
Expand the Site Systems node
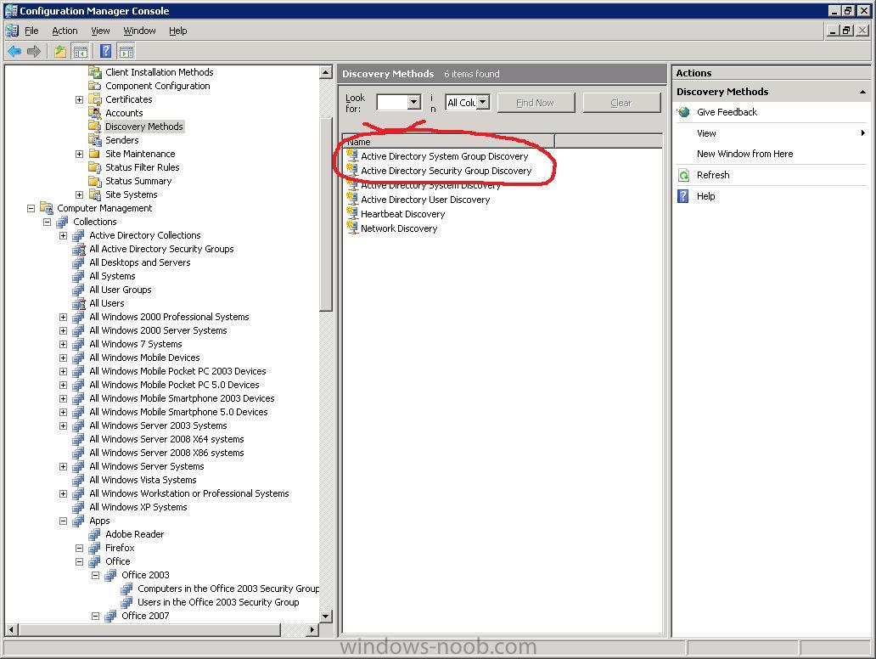coord(79,194)
